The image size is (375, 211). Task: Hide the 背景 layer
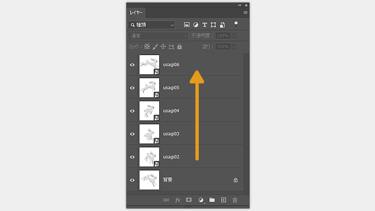[x=132, y=180]
